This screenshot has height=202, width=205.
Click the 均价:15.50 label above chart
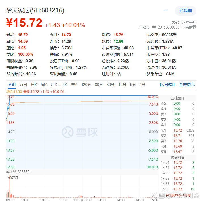(14, 92)
